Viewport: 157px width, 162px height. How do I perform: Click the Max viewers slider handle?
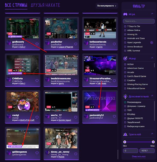153,142
